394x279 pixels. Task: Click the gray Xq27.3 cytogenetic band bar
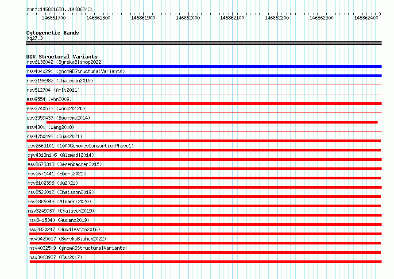coord(204,43)
